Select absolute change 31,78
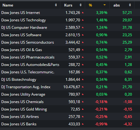This screenshot has height=130, width=140. coord(127,28)
